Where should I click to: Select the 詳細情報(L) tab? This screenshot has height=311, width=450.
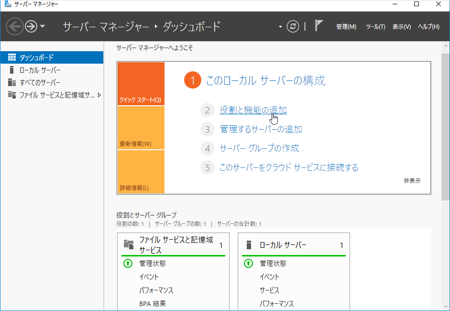(141, 172)
